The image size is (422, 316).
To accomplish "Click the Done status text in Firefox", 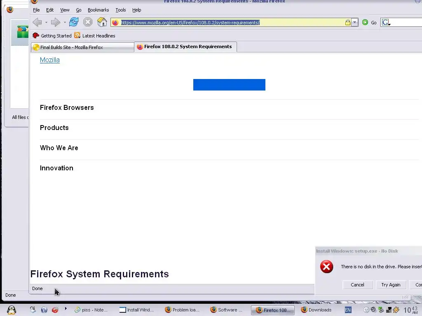I will click(38, 288).
